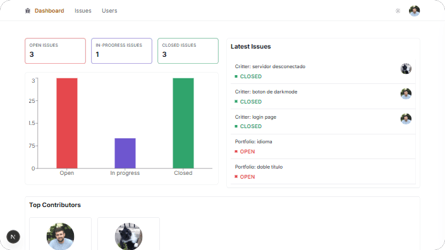Click CLOSED badge under servidor desconectado
The image size is (445, 250).
click(x=248, y=76)
